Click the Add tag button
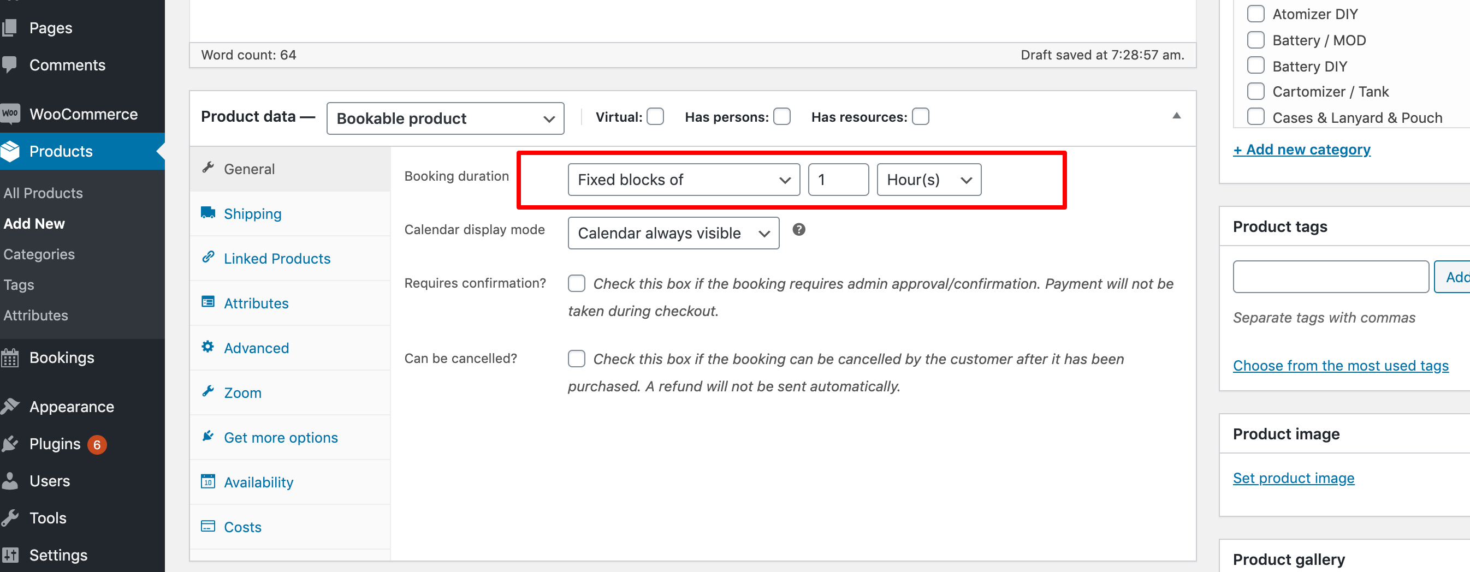The image size is (1470, 572). tap(1453, 277)
